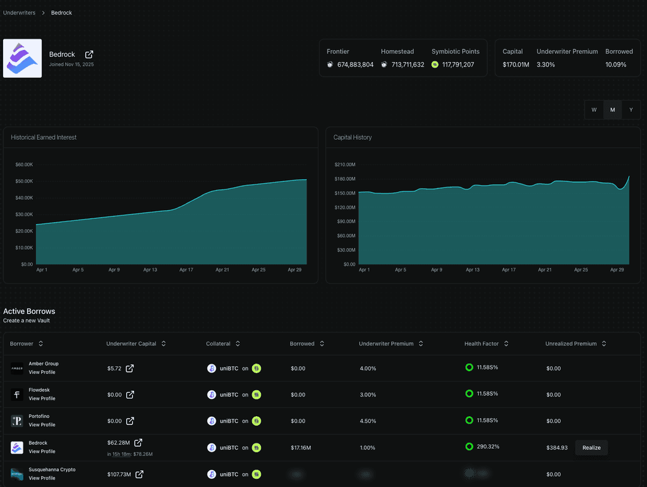Screen dimensions: 647x487
Task: Open external link next to Bedrock $62.28M
Action: pos(138,443)
